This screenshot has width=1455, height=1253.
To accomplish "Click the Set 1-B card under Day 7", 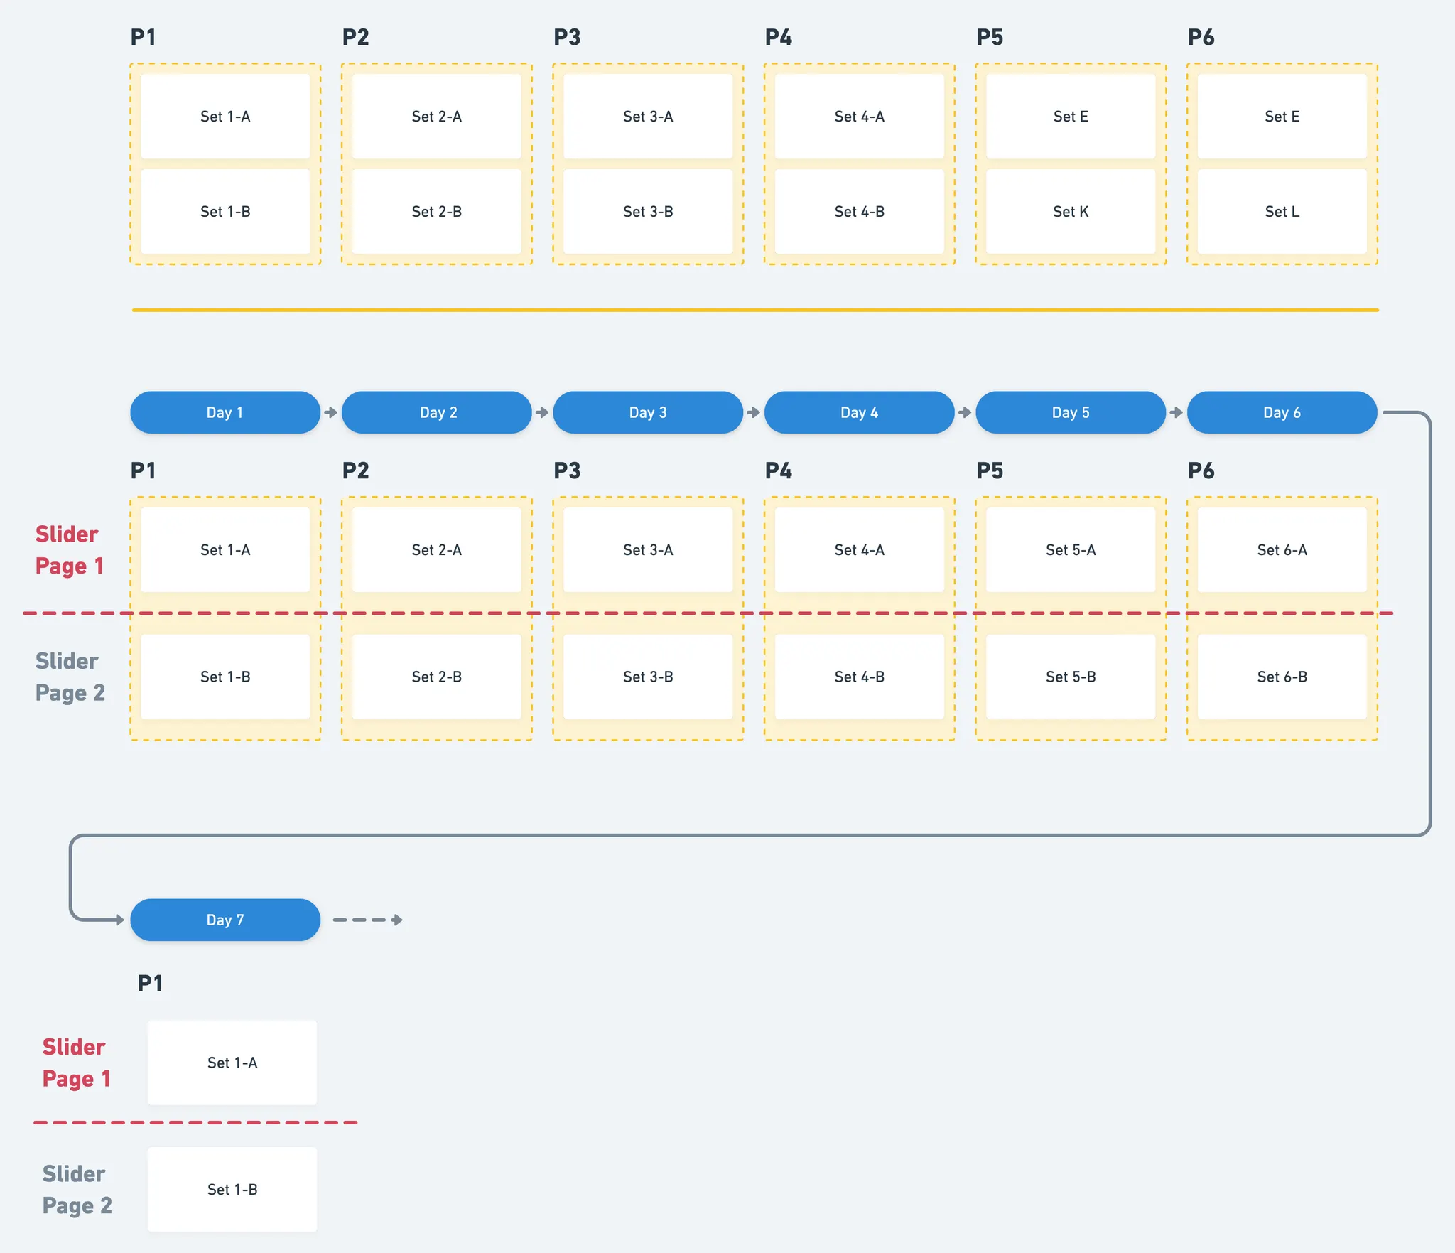I will tap(232, 1189).
